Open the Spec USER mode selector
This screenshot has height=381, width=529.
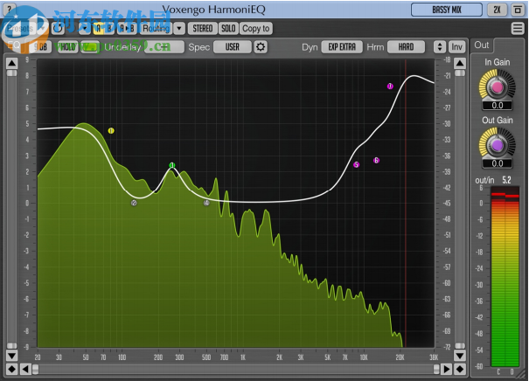(232, 46)
